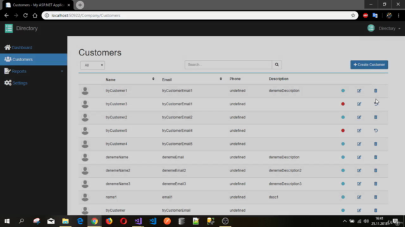The width and height of the screenshot is (405, 227).
Task: Open the All filter dropdown
Action: (93, 65)
